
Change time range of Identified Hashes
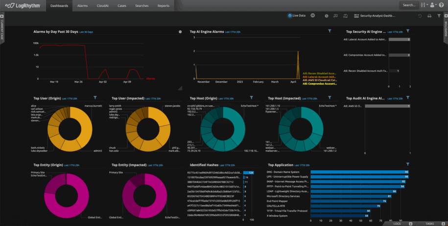click(x=227, y=165)
